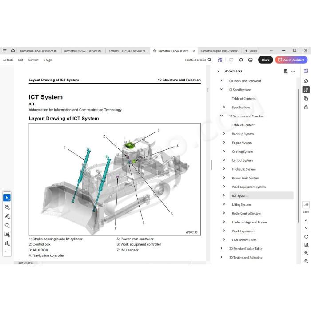This screenshot has width=311, height=311.
Task: Choose the Add comment tool
Action: pos(7,207)
